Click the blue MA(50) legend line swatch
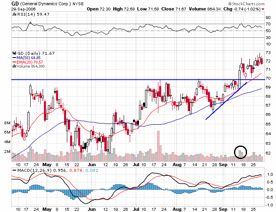 pos(14,58)
